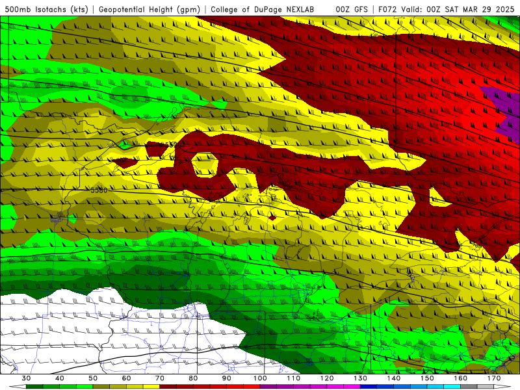Click the 'College of DuPage NEXLAB' label

[263, 9]
